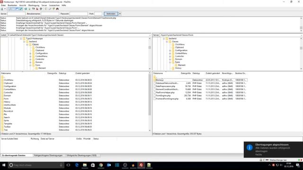303x170 pixels.
Task: Open the Bearbeiten menu
Action: [x=12, y=5]
